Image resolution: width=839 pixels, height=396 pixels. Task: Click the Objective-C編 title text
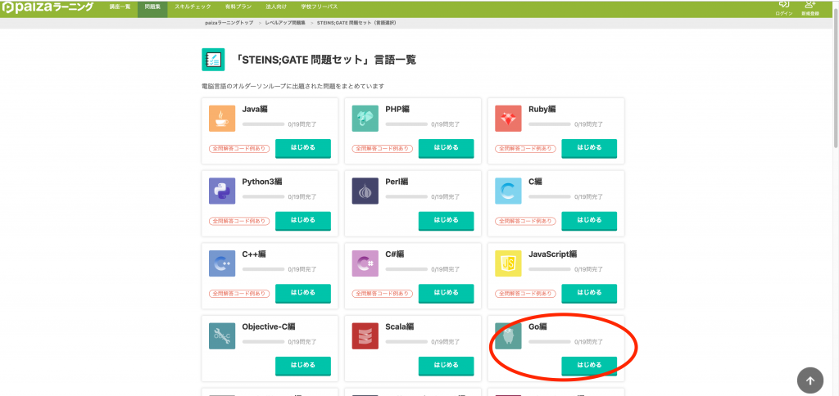pyautogui.click(x=269, y=326)
